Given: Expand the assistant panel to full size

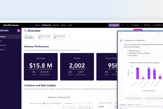Looking at the screenshot, I should coord(158,33).
